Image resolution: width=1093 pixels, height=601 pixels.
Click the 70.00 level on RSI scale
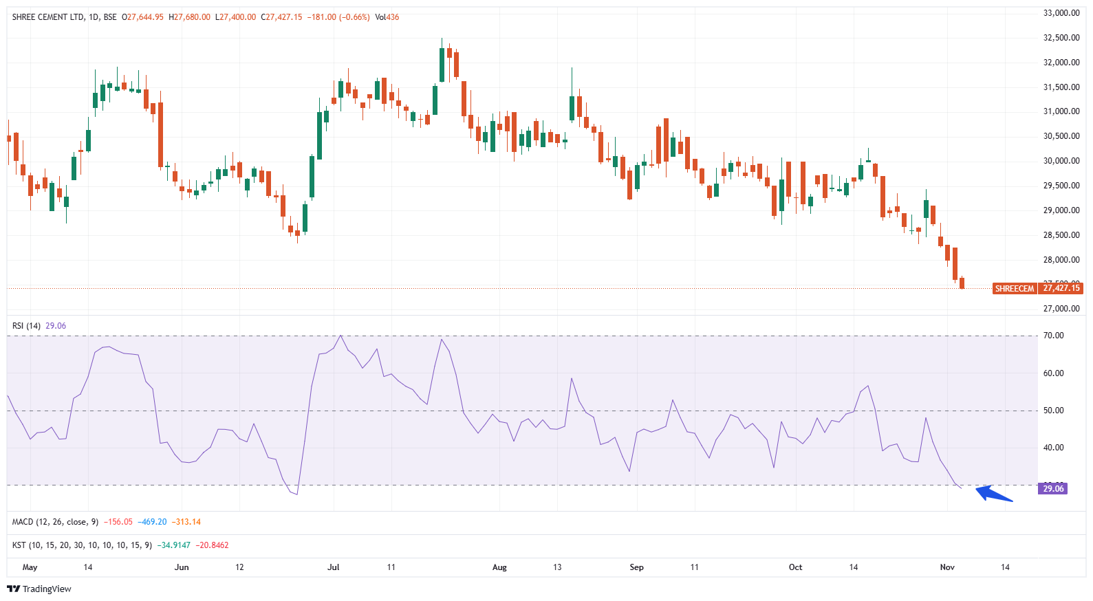[1053, 336]
